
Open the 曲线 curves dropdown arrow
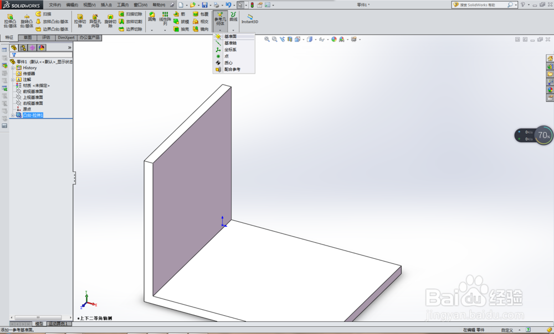(x=233, y=30)
